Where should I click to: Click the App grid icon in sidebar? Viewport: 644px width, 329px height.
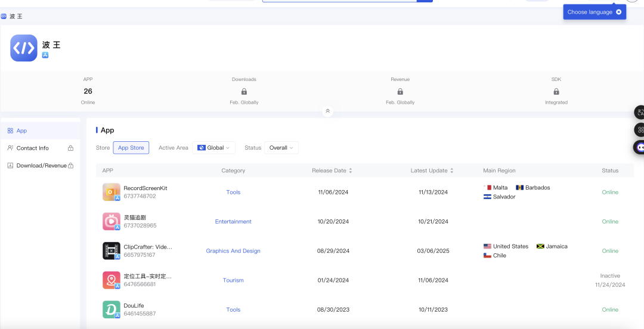click(10, 131)
